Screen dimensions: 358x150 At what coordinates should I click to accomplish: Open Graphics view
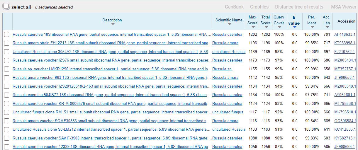(259, 7)
